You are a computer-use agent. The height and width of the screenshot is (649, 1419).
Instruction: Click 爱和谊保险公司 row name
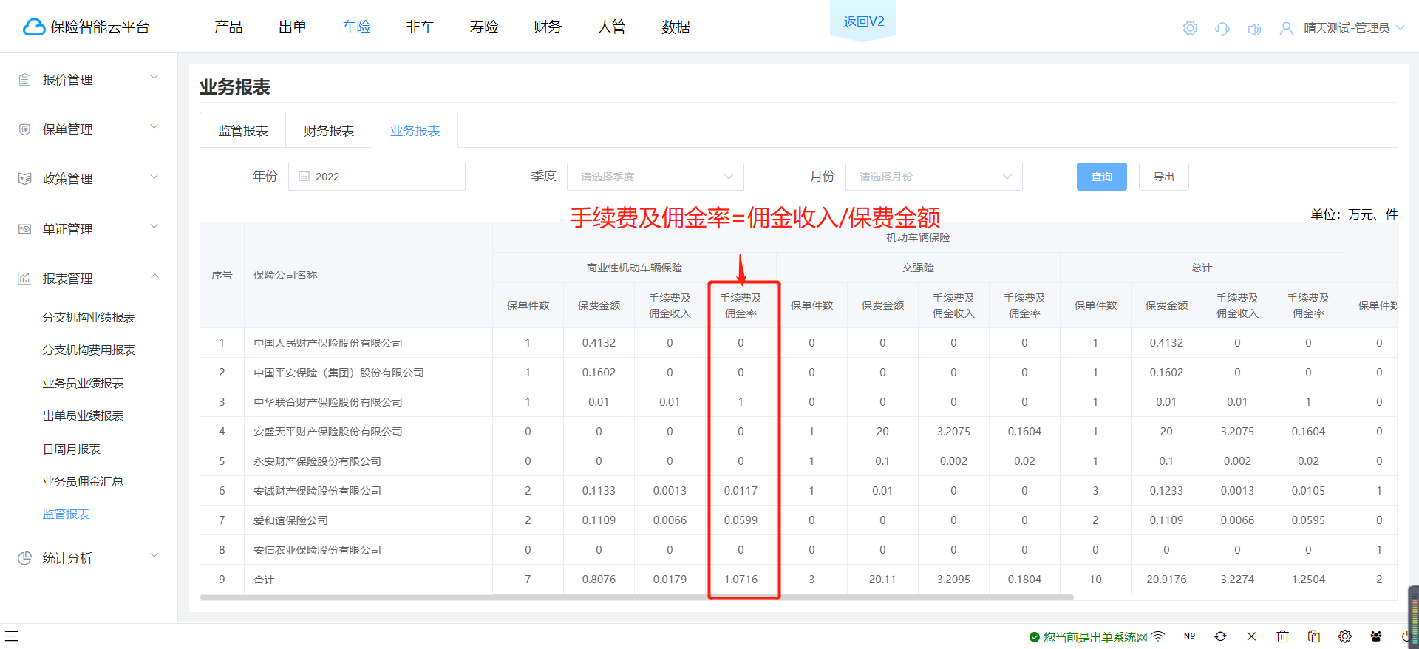click(x=290, y=520)
